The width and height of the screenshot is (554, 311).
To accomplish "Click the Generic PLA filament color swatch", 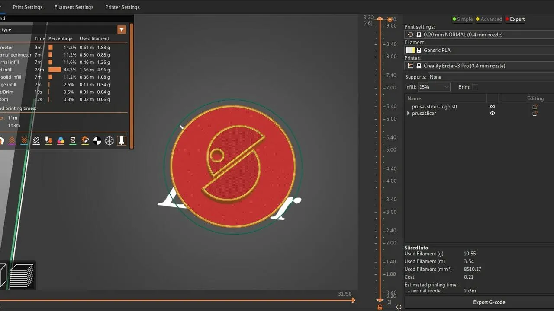I will pos(410,50).
